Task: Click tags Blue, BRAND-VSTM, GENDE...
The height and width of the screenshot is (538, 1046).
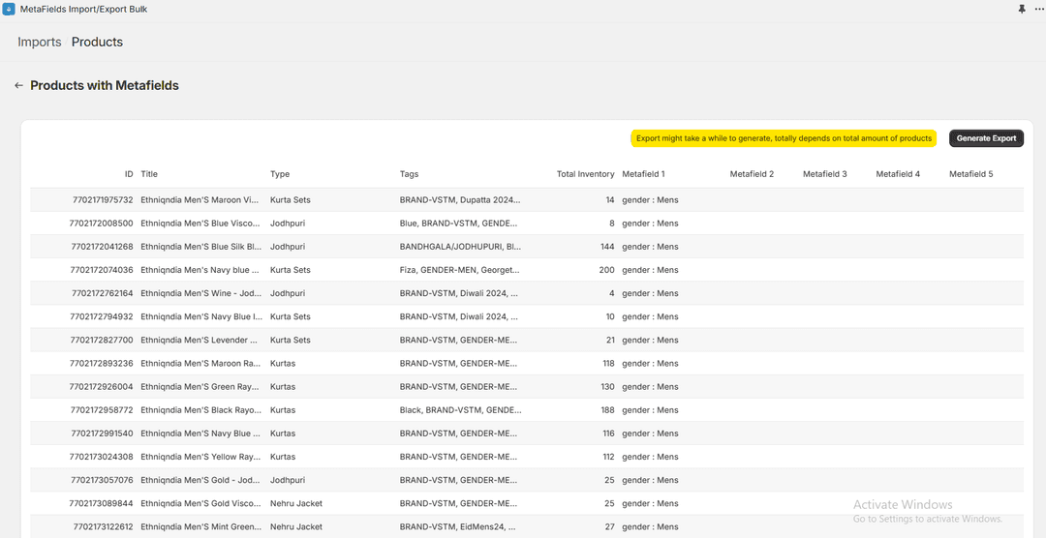Action: click(458, 224)
